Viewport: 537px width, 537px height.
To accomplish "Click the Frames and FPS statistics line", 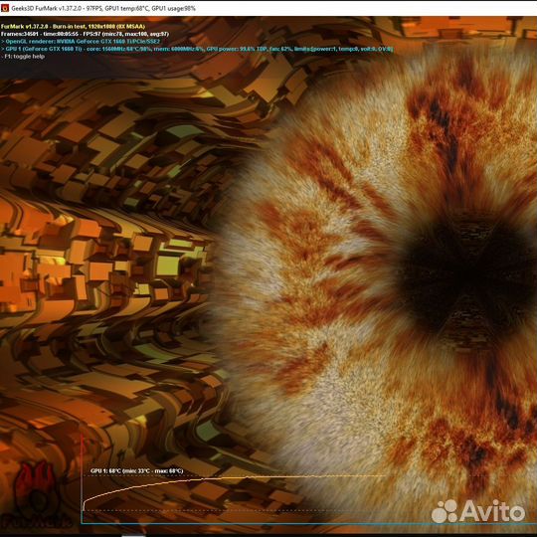I will coord(85,34).
